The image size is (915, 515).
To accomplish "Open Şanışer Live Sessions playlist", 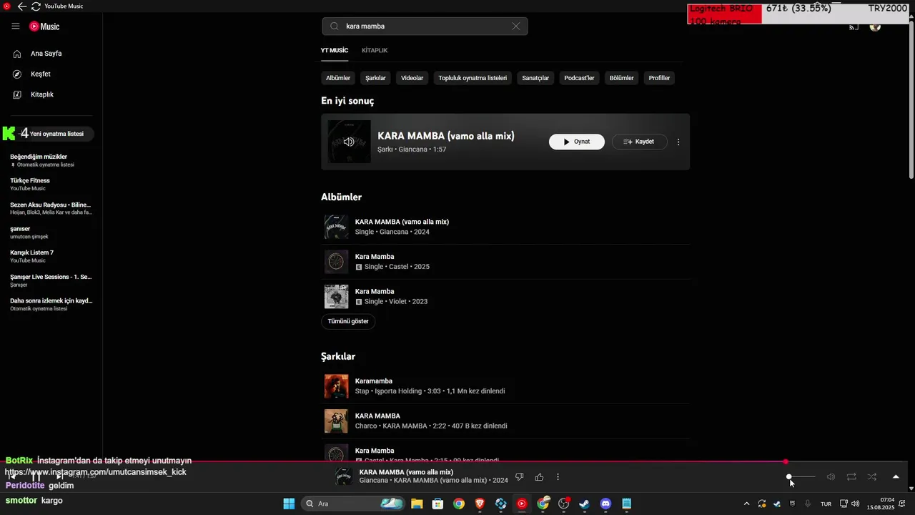I will 51,280.
